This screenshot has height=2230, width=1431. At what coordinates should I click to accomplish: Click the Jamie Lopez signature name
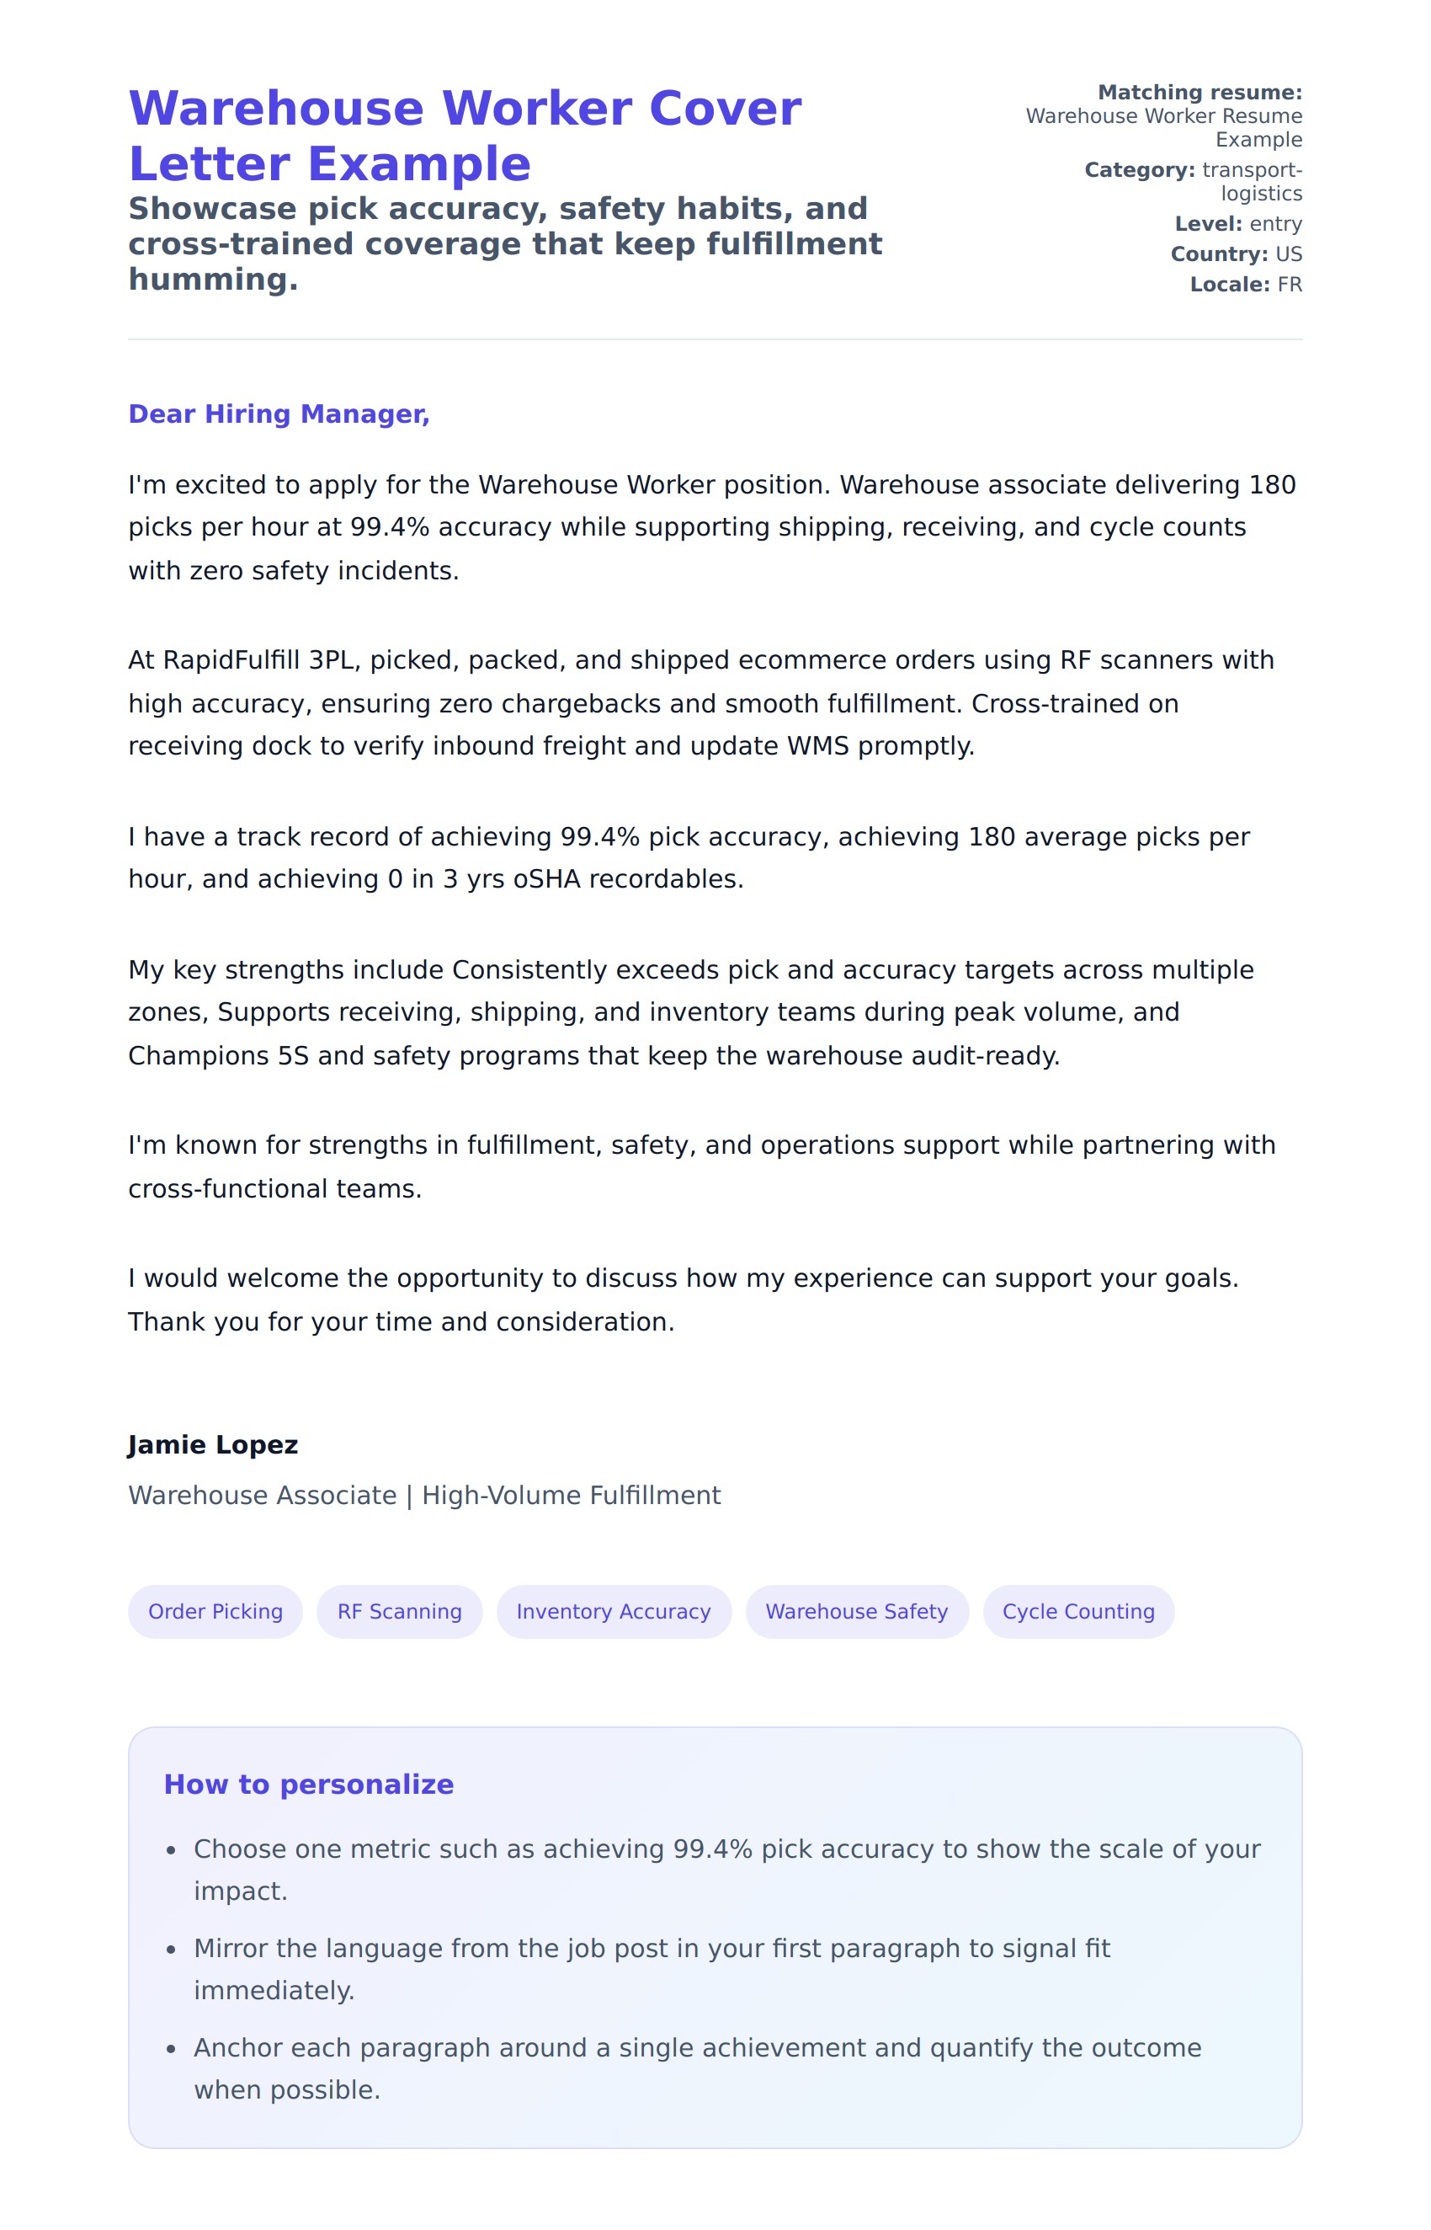coord(213,1444)
